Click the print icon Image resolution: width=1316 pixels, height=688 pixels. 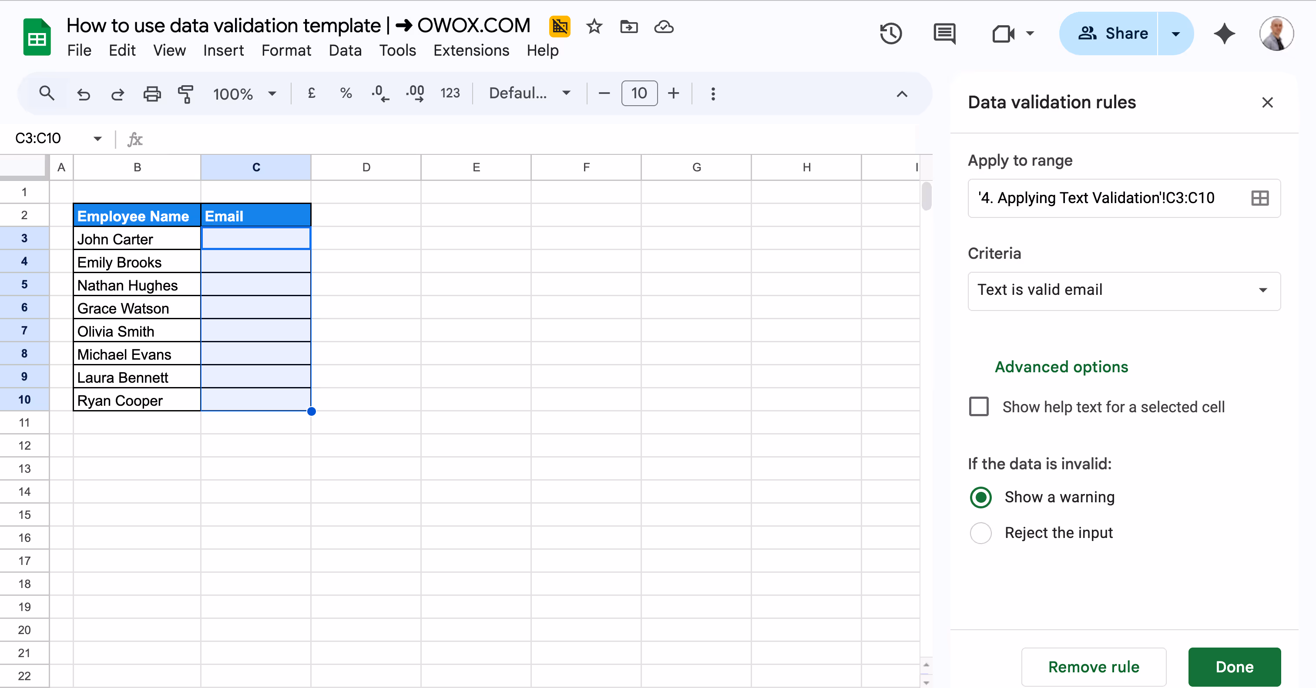point(152,94)
